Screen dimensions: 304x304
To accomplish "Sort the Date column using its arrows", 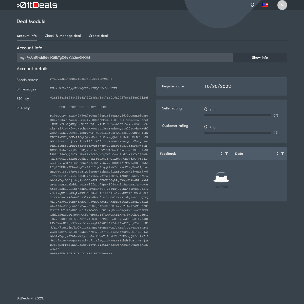I will pyautogui.click(x=277, y=154).
